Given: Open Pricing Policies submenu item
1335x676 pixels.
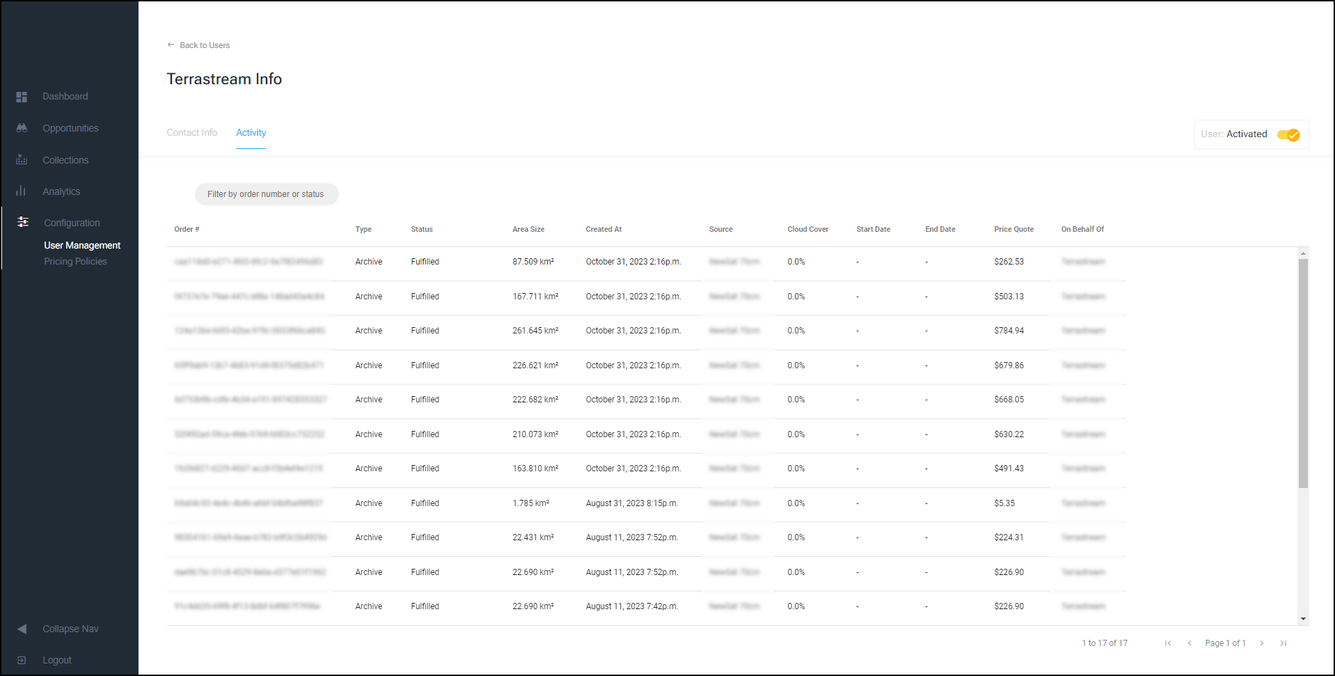Looking at the screenshot, I should click(x=75, y=261).
